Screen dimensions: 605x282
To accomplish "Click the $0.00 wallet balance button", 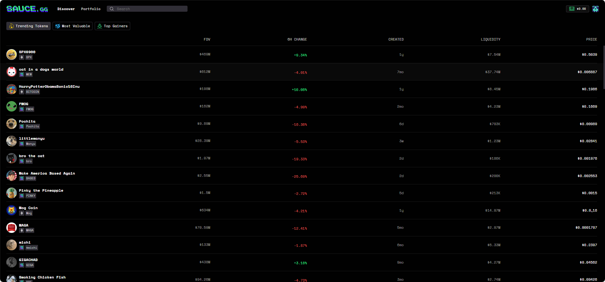I will click(x=577, y=9).
